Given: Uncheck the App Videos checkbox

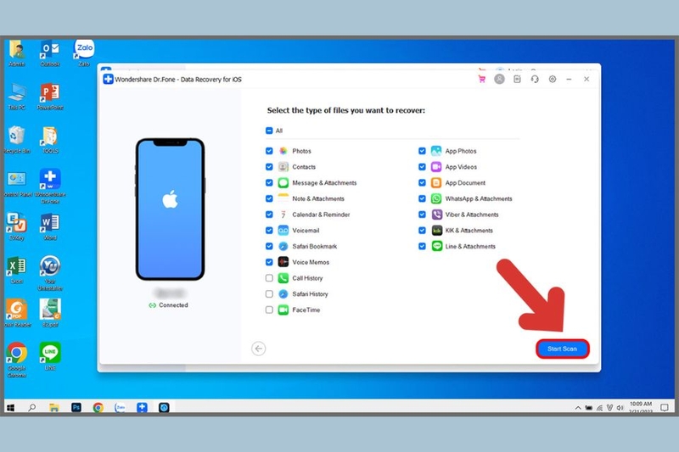Looking at the screenshot, I should click(x=422, y=167).
